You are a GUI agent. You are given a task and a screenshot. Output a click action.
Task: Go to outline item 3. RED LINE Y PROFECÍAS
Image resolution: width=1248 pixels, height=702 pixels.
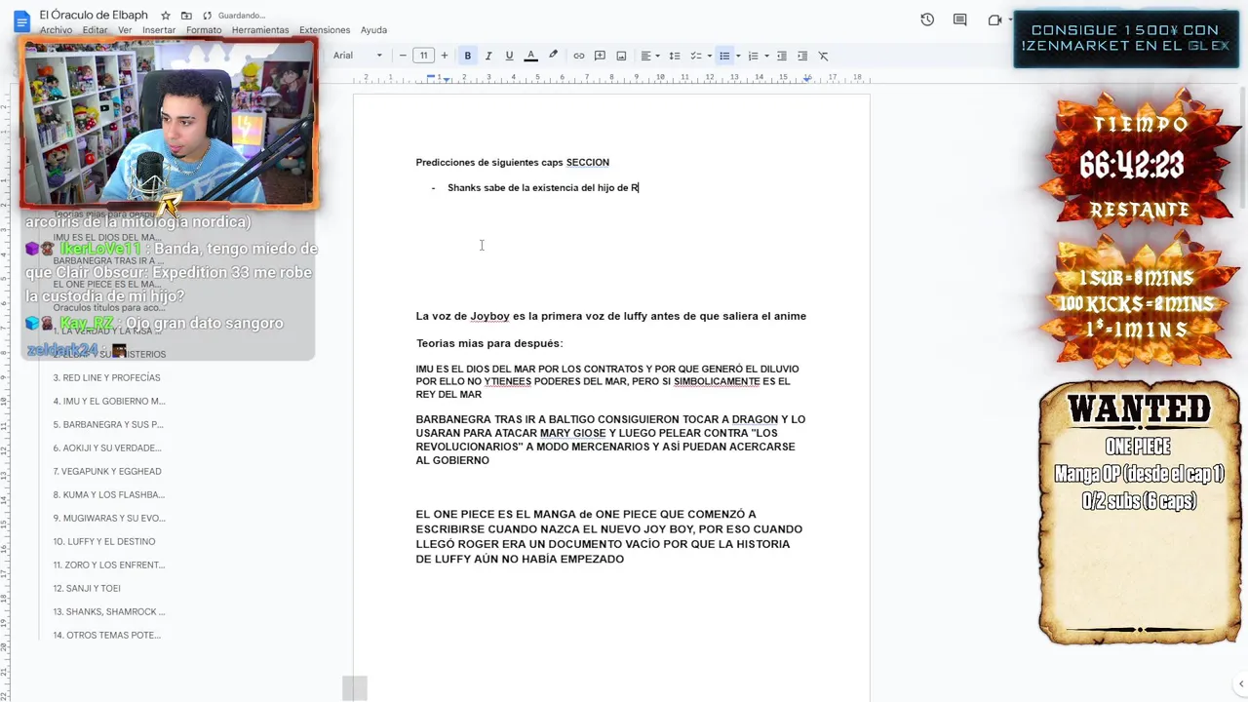click(107, 377)
